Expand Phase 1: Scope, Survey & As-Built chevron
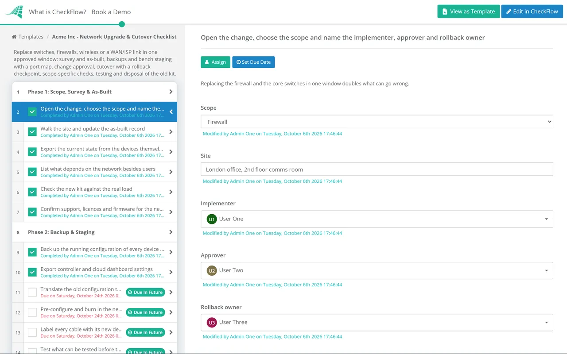This screenshot has height=354, width=567. click(171, 92)
